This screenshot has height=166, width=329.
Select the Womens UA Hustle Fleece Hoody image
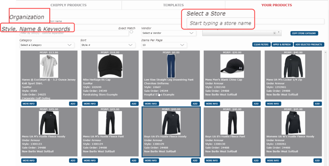point(293,123)
